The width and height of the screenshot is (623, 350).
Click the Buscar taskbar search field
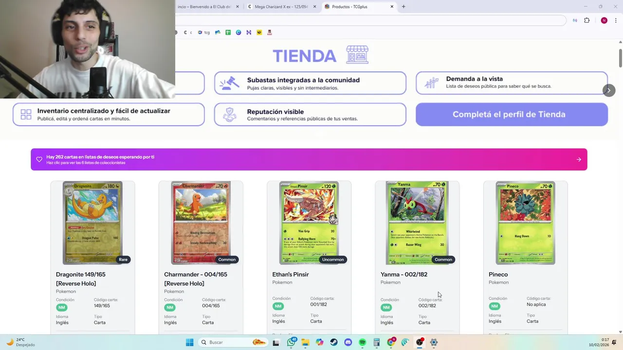click(234, 342)
